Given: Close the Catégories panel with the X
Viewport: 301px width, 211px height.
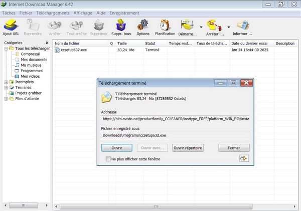Looking at the screenshot, I should tap(47, 43).
